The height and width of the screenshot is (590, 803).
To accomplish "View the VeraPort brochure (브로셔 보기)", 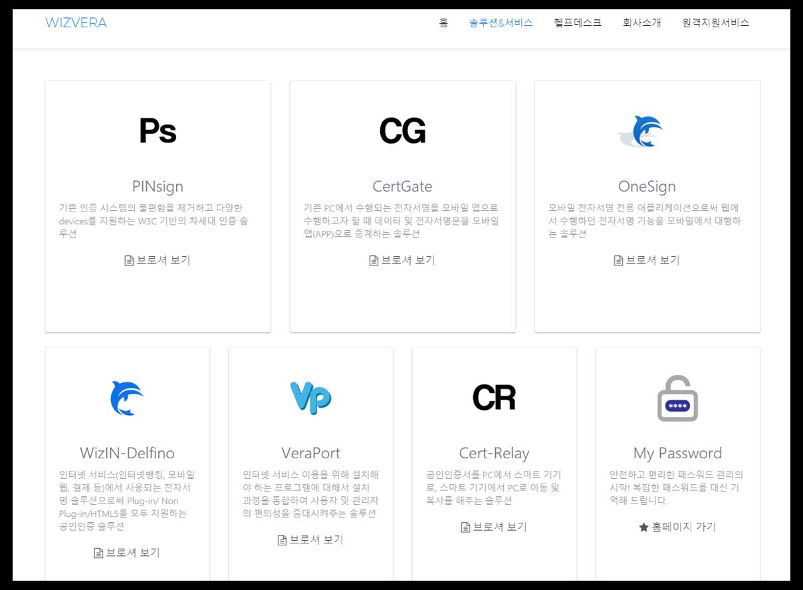I will pyautogui.click(x=310, y=539).
